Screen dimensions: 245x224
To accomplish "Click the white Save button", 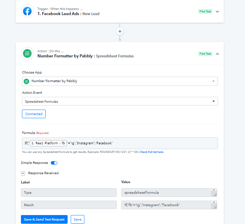I will [x=78, y=219].
